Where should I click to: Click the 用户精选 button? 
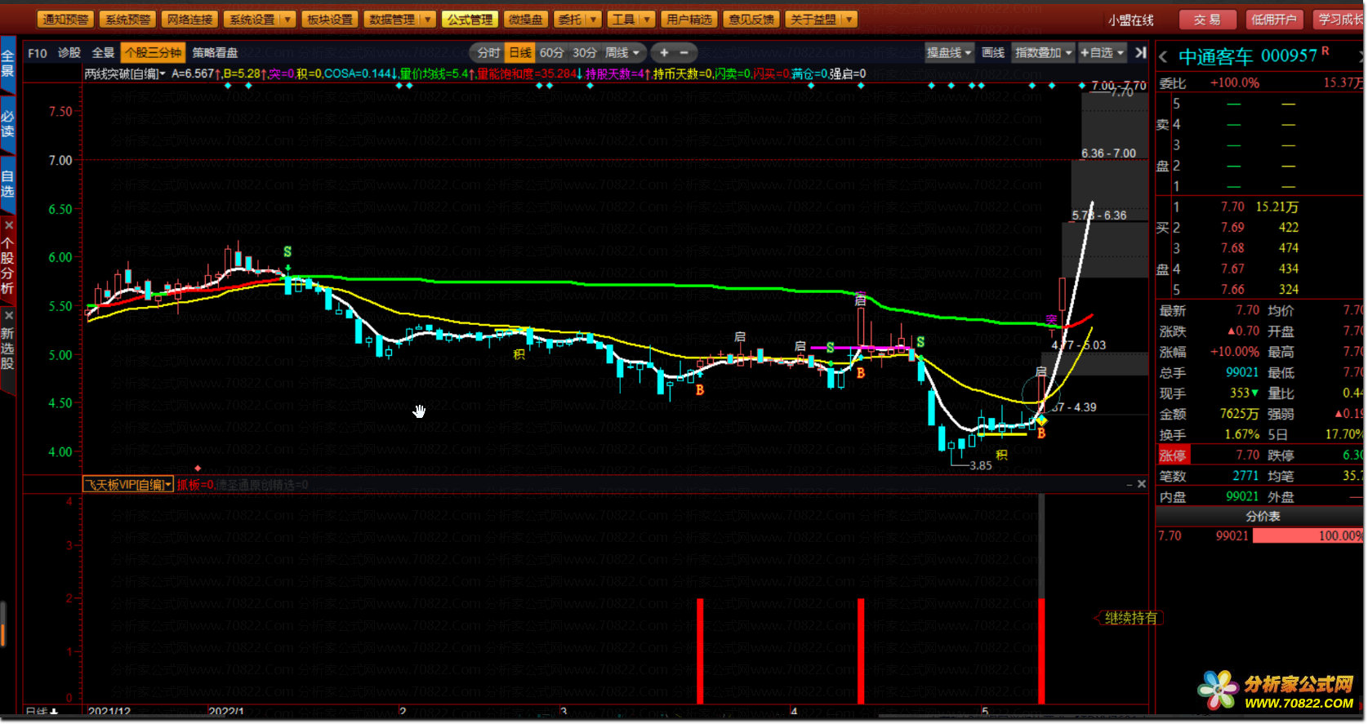(x=688, y=20)
